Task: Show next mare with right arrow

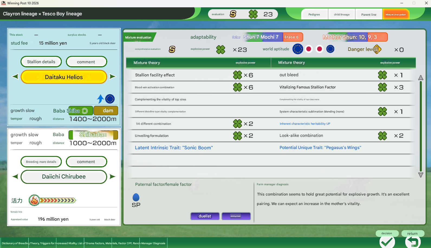Action: coord(112,177)
